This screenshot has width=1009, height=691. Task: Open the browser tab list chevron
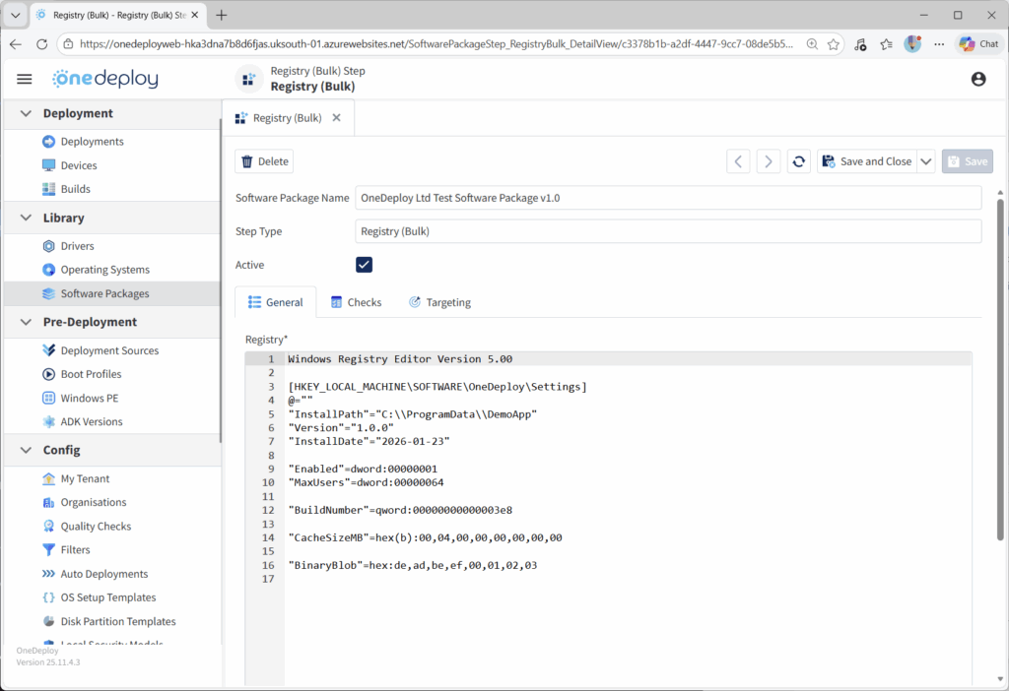click(16, 15)
